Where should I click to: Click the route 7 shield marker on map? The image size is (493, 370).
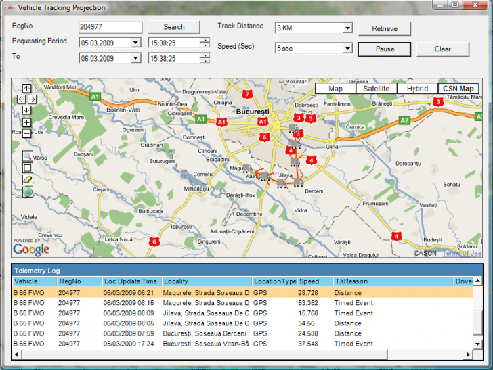point(247,94)
